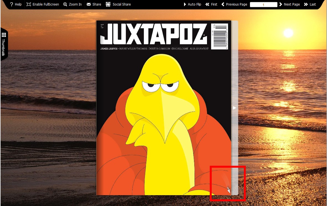
Task: Choose the Zoom In label
Action: point(75,4)
